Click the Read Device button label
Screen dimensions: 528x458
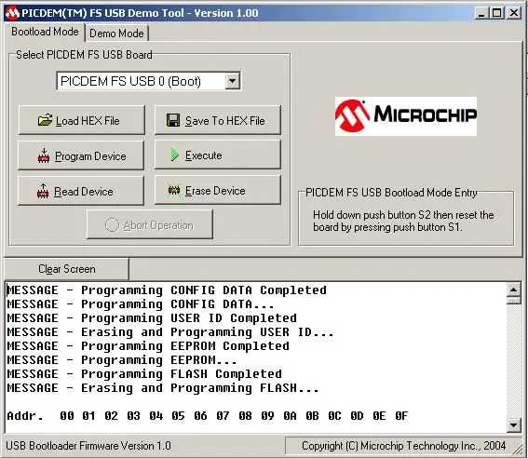pyautogui.click(x=84, y=192)
